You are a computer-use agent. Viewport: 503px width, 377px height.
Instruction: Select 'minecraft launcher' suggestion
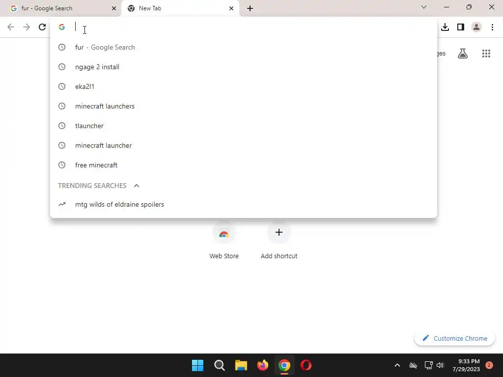pos(244,145)
